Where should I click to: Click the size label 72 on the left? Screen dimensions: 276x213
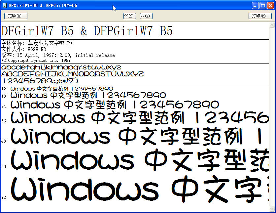click(x=3, y=197)
